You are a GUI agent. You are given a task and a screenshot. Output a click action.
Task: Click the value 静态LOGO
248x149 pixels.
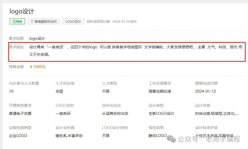pos(158,135)
